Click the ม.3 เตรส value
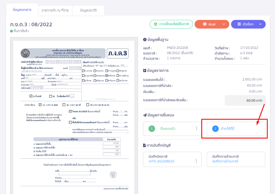The width and height of the screenshot is (275, 194). point(246,53)
